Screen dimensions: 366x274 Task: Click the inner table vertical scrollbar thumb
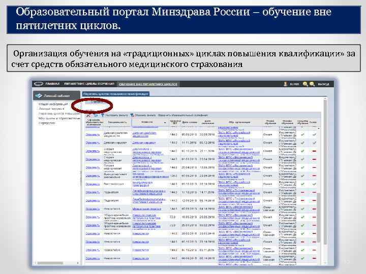(x=319, y=217)
